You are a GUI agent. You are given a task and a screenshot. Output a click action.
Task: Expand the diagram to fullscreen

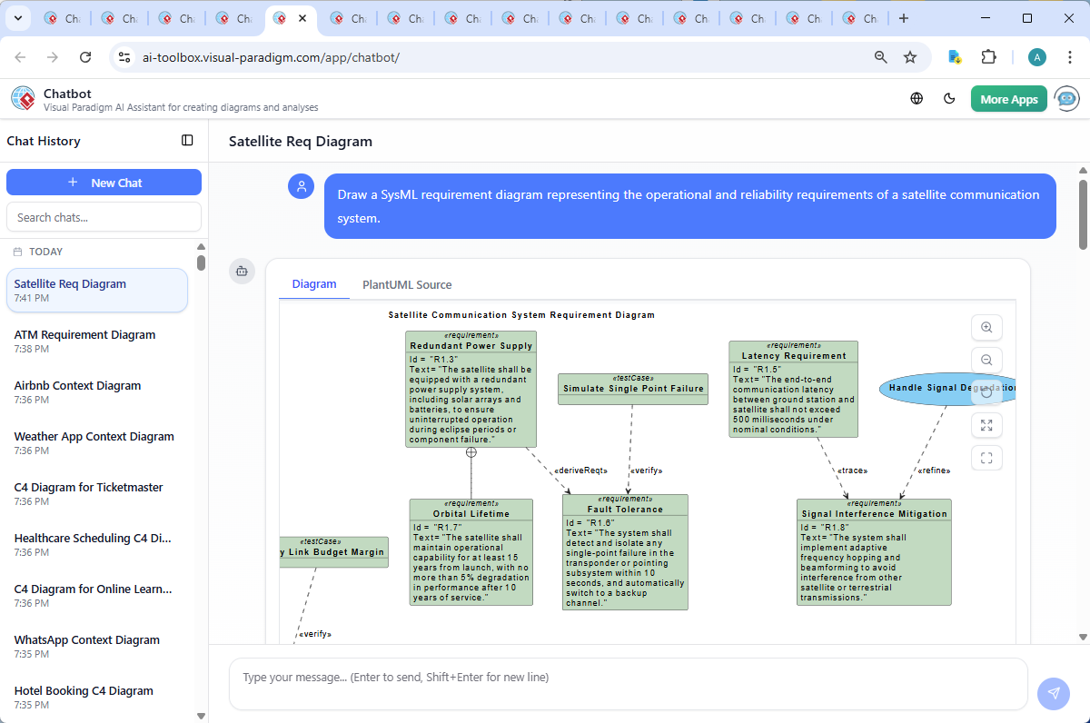coord(986,425)
